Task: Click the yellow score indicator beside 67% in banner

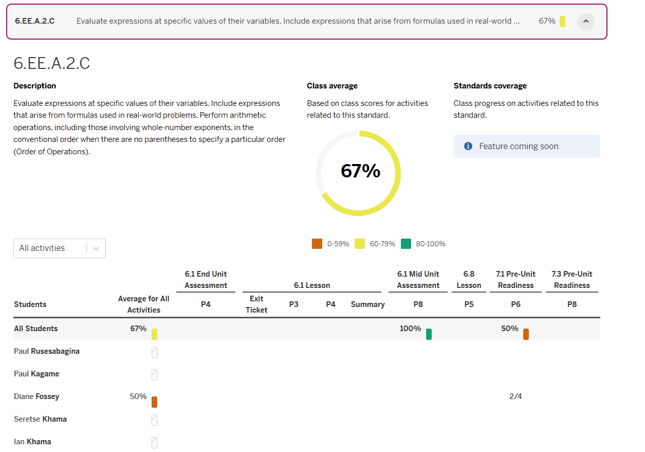Action: click(564, 21)
